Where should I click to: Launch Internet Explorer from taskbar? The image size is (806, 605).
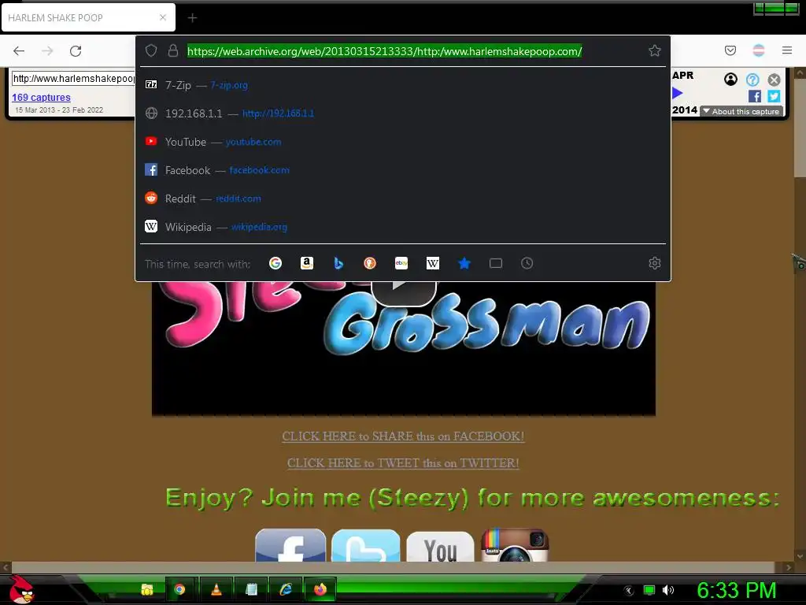286,589
